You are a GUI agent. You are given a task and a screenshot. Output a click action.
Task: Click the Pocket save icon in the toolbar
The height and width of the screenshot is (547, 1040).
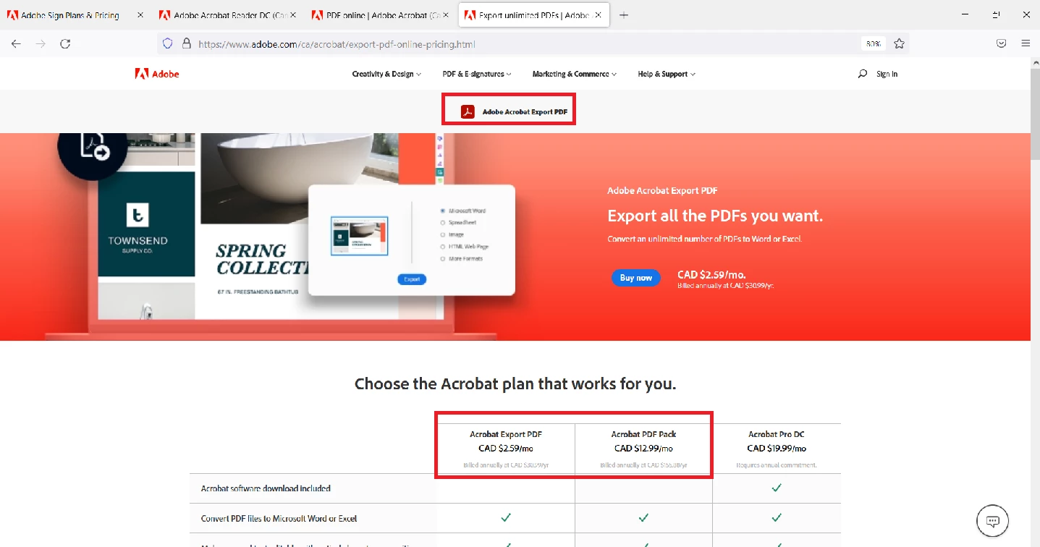click(1002, 43)
